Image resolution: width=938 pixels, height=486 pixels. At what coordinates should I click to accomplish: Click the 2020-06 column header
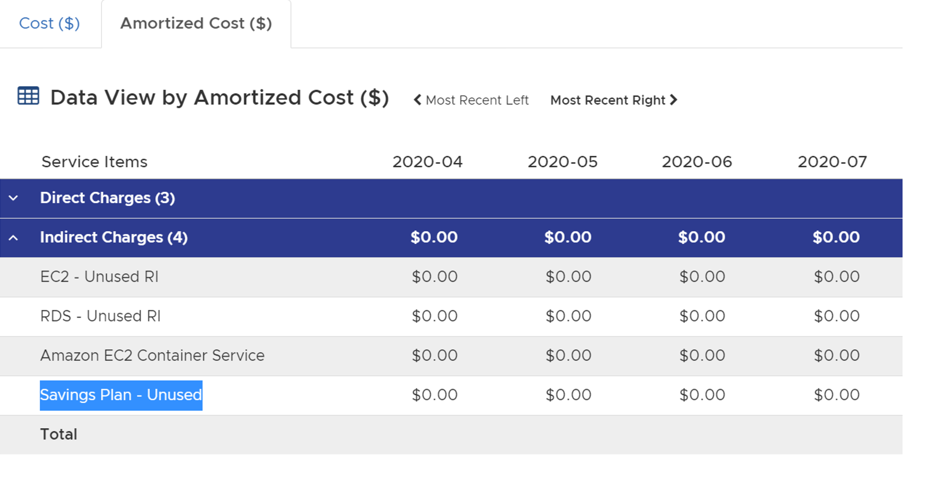(x=696, y=162)
